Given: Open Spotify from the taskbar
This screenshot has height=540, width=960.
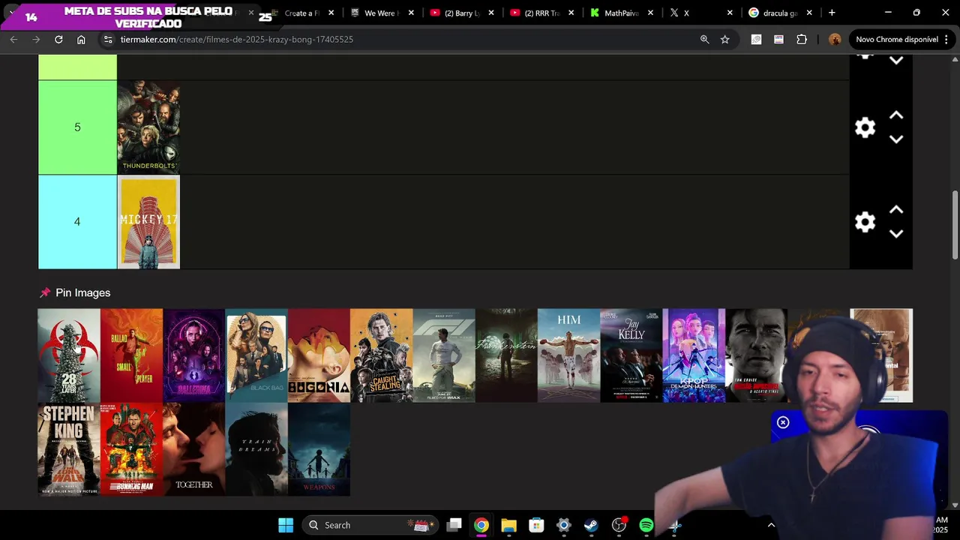Looking at the screenshot, I should coord(646,525).
